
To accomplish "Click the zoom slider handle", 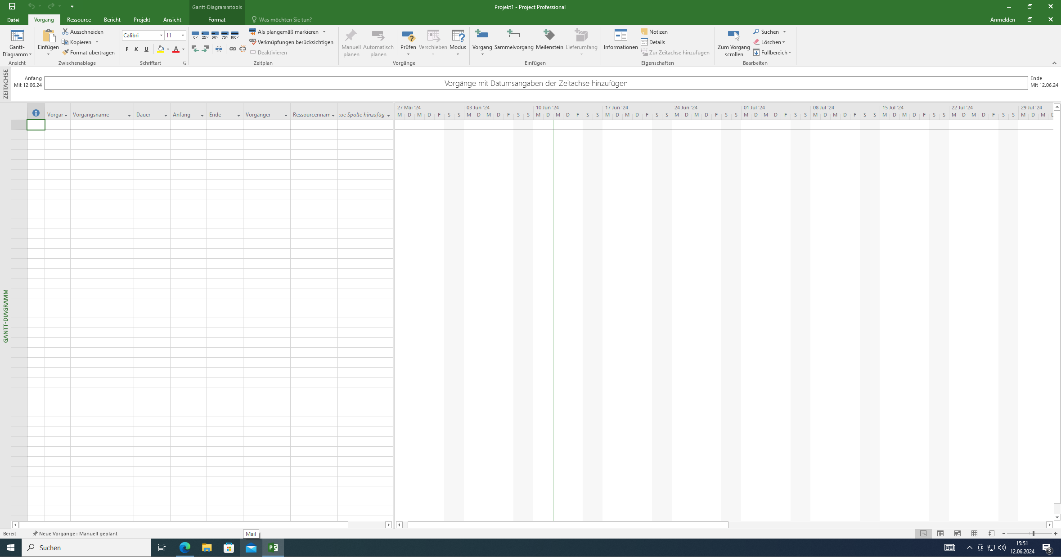I will (x=1034, y=534).
